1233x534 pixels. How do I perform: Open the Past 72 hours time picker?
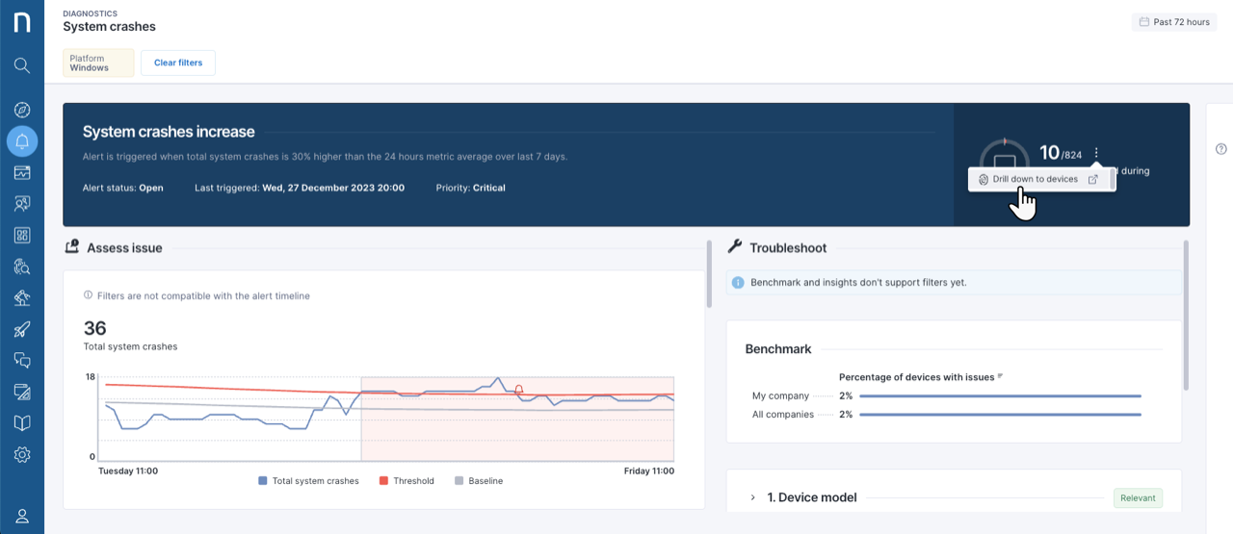click(x=1174, y=22)
